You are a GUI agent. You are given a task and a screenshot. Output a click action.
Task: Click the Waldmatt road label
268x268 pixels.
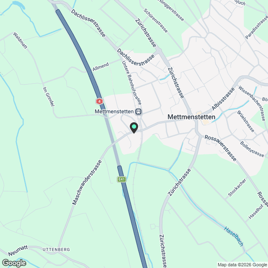point(20,41)
